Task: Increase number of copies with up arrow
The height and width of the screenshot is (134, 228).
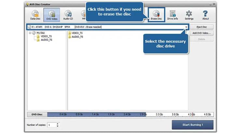Action: coord(58,124)
